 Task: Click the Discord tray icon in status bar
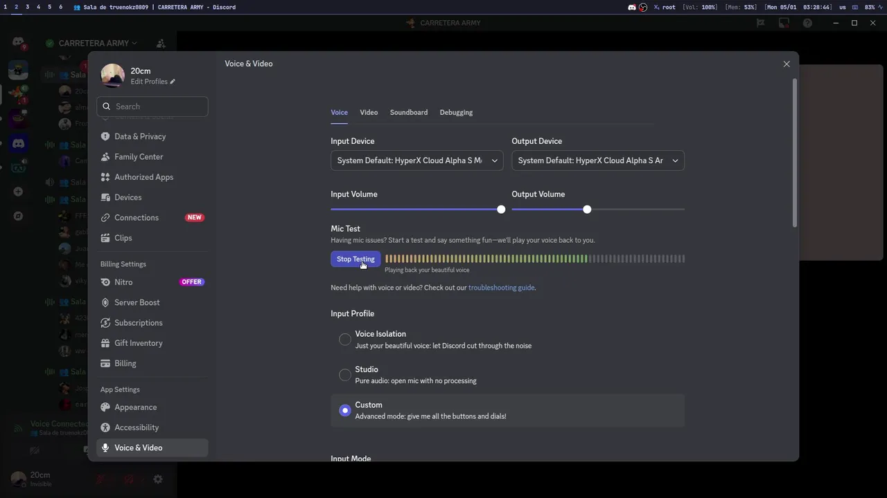click(x=632, y=7)
